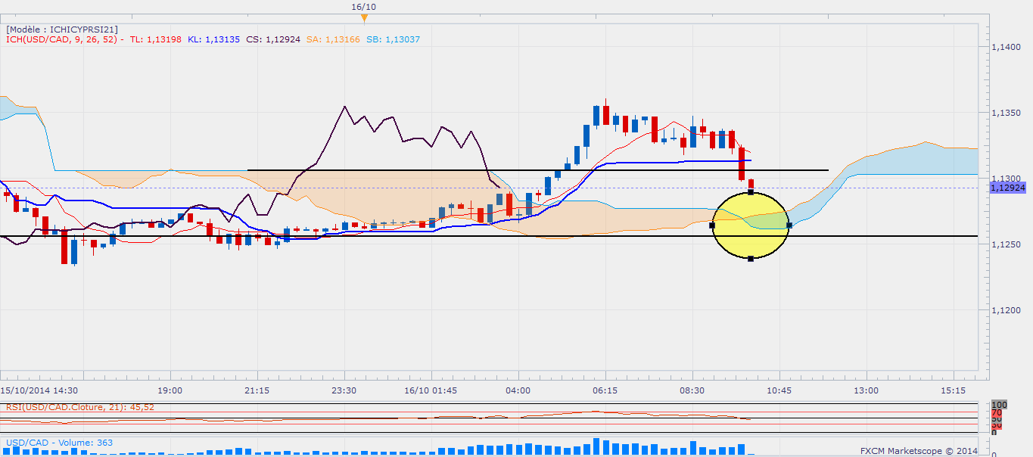The image size is (1033, 457).
Task: Click the 15/10/2014 14:30 time label
Action: pyautogui.click(x=39, y=390)
